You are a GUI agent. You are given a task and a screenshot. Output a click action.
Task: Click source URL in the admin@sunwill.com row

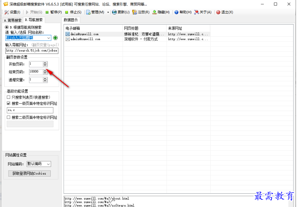188,39
